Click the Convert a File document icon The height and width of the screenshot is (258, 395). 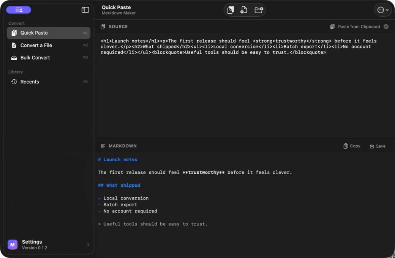click(14, 45)
